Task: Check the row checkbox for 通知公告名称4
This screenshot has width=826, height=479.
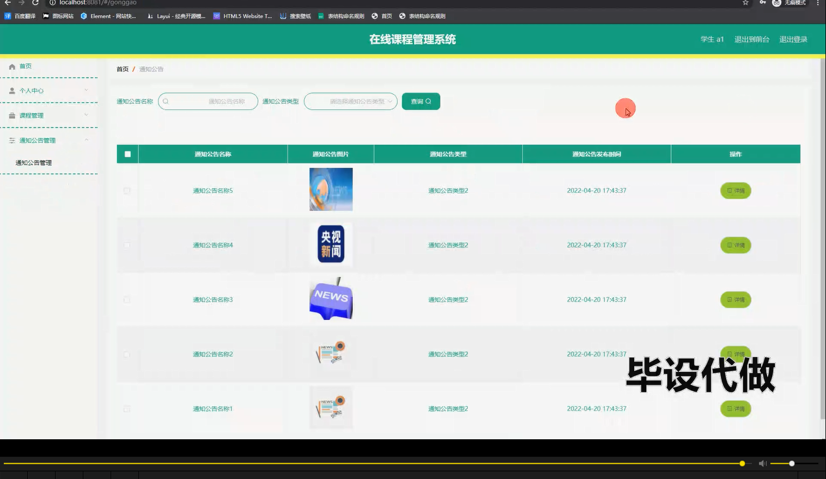Action: pos(126,245)
